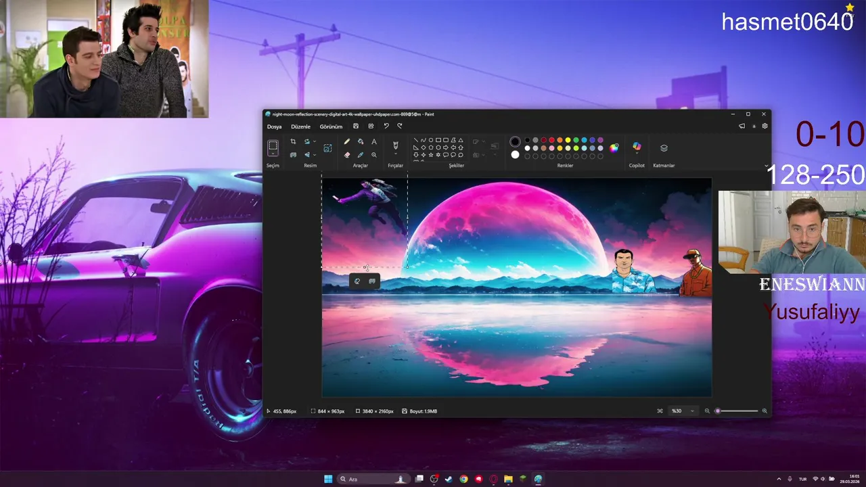This screenshot has height=487, width=866.
Task: Click the Flip image icon
Action: 307,155
